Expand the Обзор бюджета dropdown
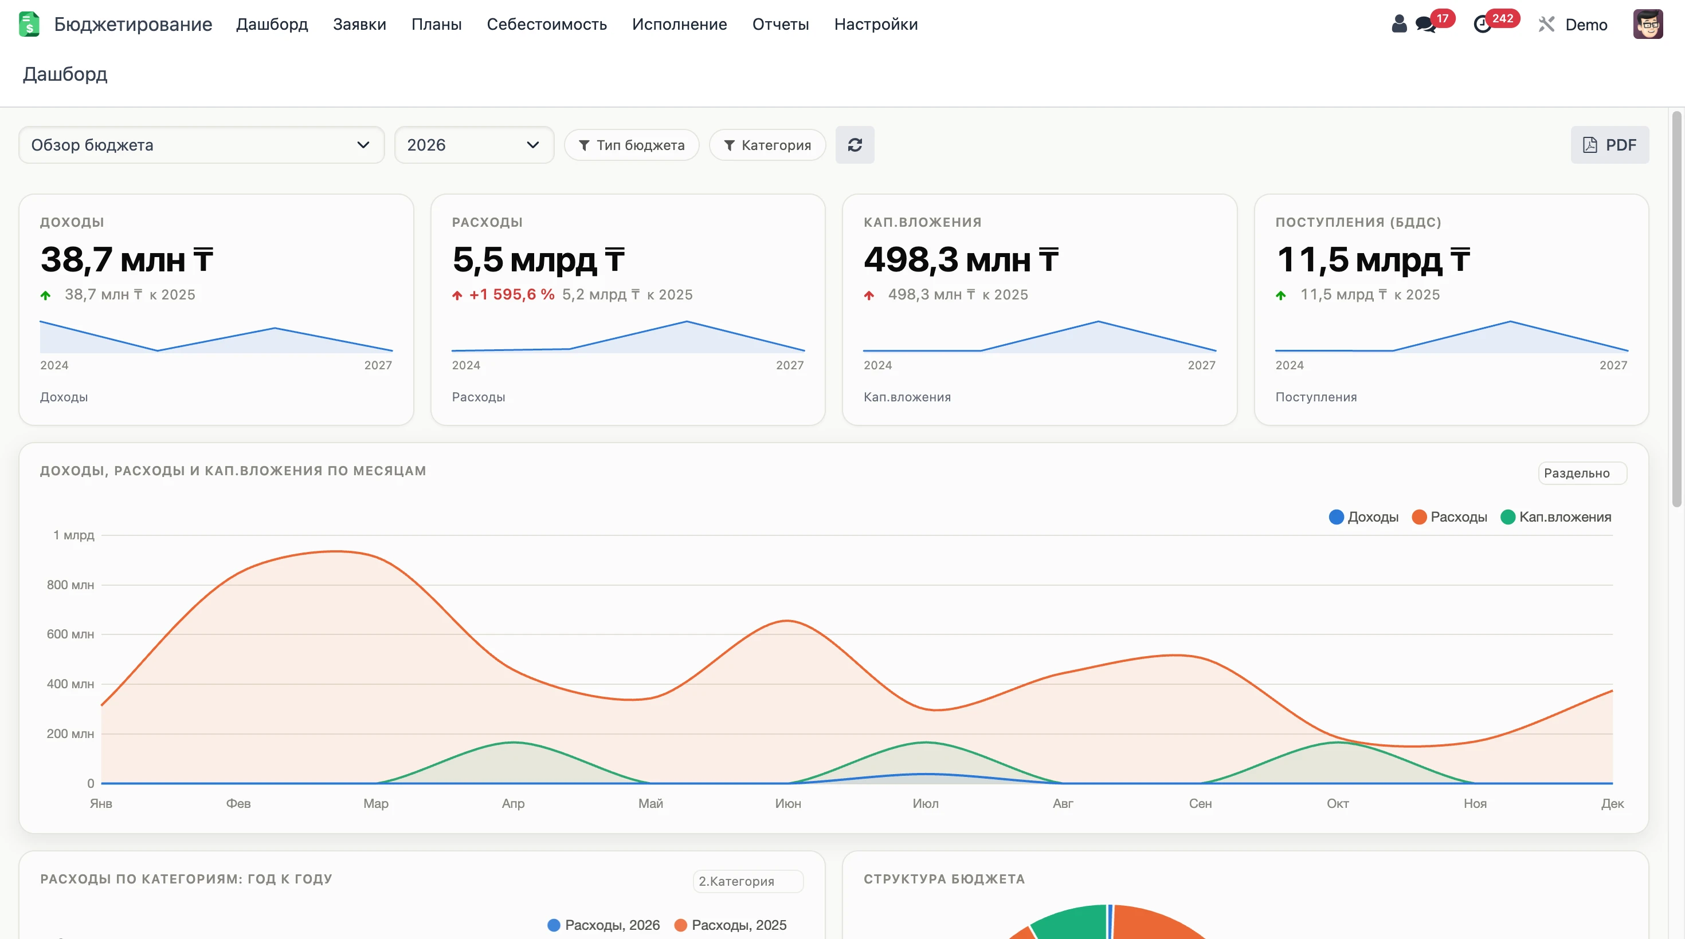The image size is (1685, 939). click(202, 144)
